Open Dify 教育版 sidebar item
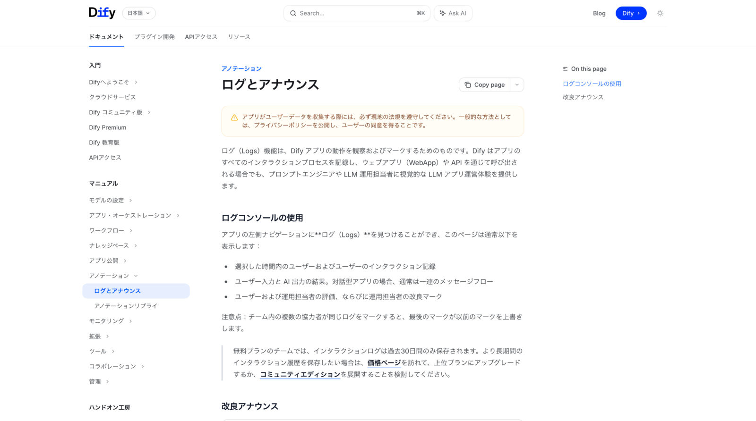Screen dimensions: 756x421 104,143
